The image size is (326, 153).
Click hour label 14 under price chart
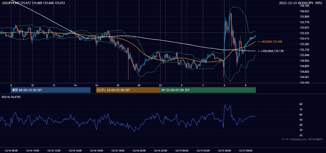75,85
